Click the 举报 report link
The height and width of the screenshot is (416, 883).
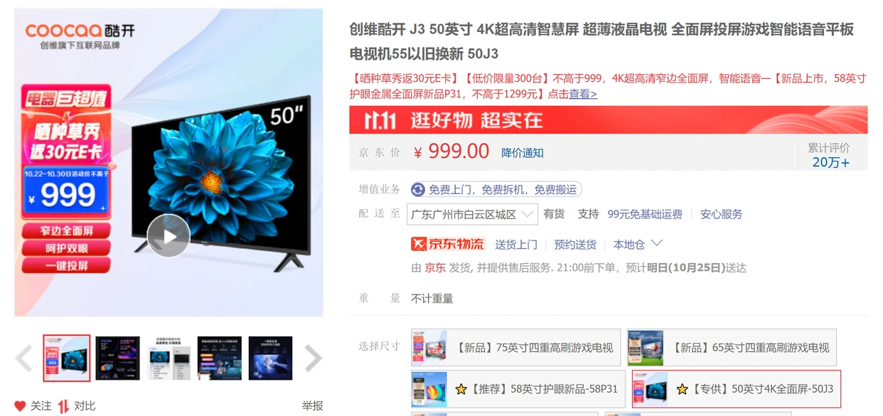(312, 406)
